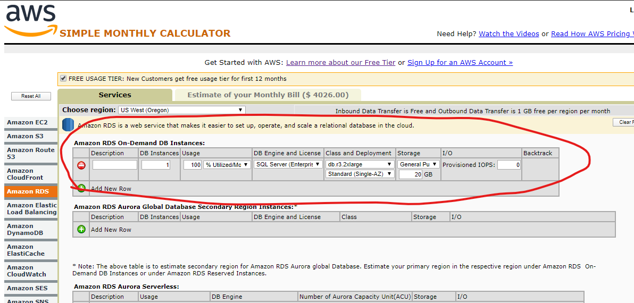
Task: Click the Provisioned IOPS input field
Action: click(x=508, y=165)
